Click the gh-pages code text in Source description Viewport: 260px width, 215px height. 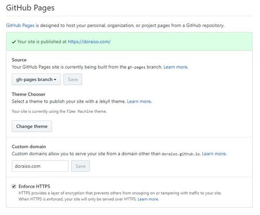pos(136,68)
